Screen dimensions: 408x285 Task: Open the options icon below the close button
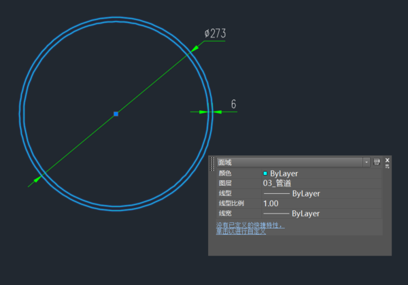pyautogui.click(x=387, y=166)
